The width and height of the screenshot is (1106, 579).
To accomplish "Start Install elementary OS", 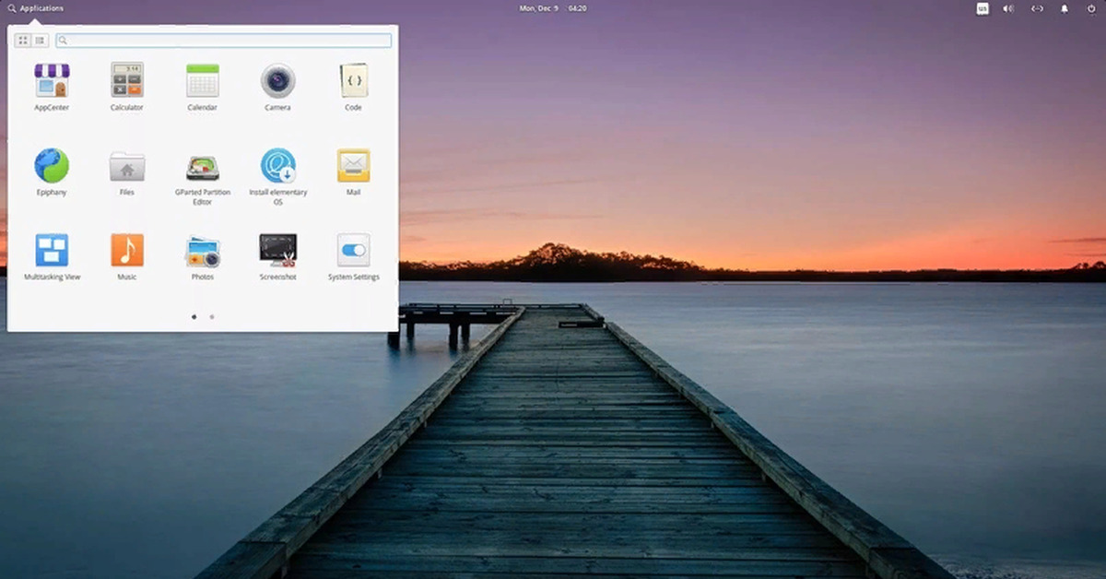I will 277,166.
